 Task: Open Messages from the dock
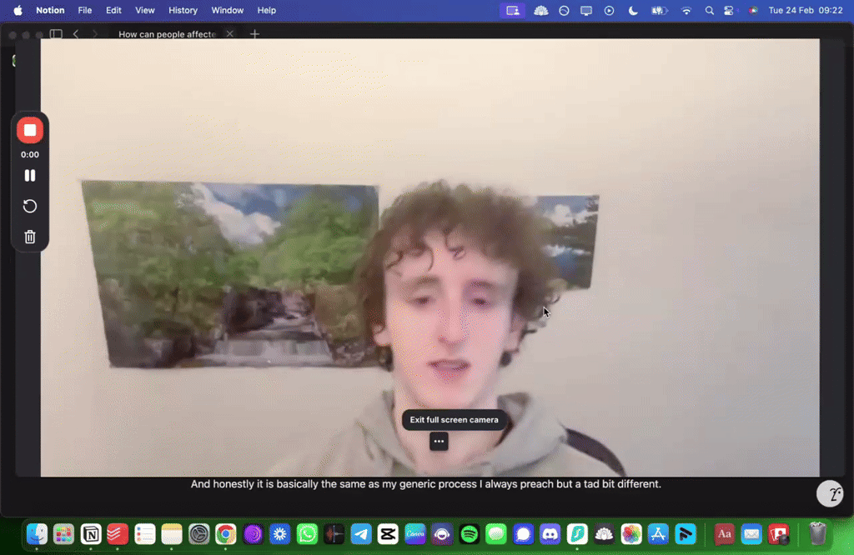coord(495,534)
